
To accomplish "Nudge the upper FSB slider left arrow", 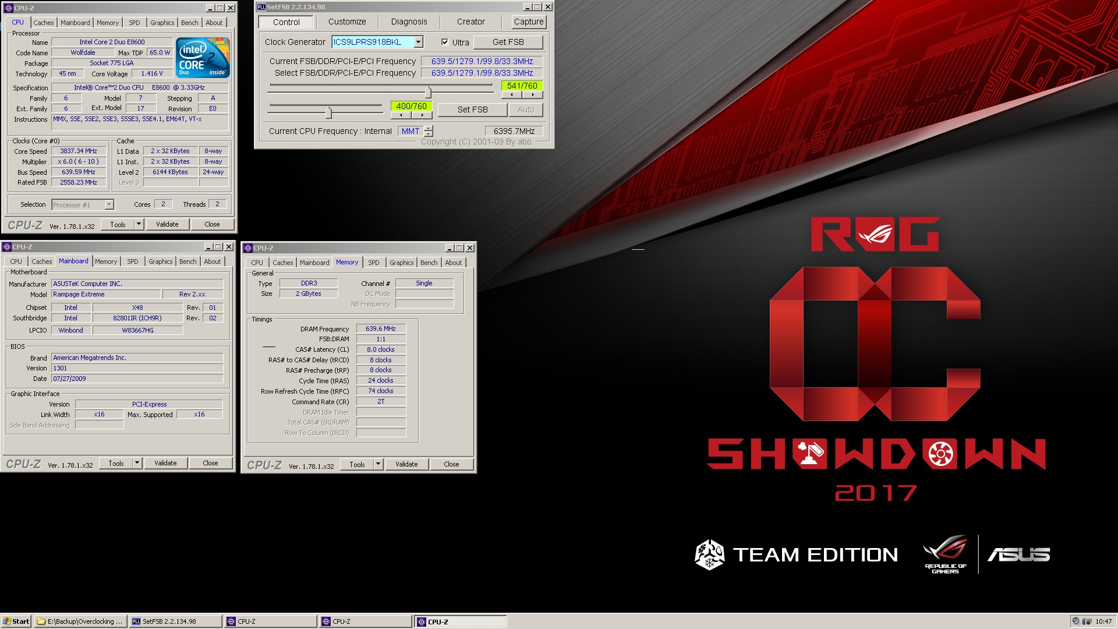I will point(512,94).
